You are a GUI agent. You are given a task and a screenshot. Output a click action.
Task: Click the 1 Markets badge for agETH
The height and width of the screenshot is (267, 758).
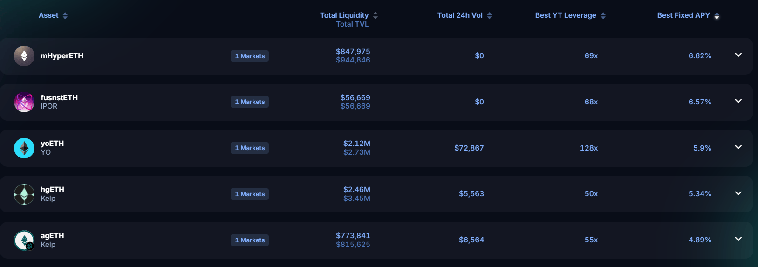[x=250, y=240]
